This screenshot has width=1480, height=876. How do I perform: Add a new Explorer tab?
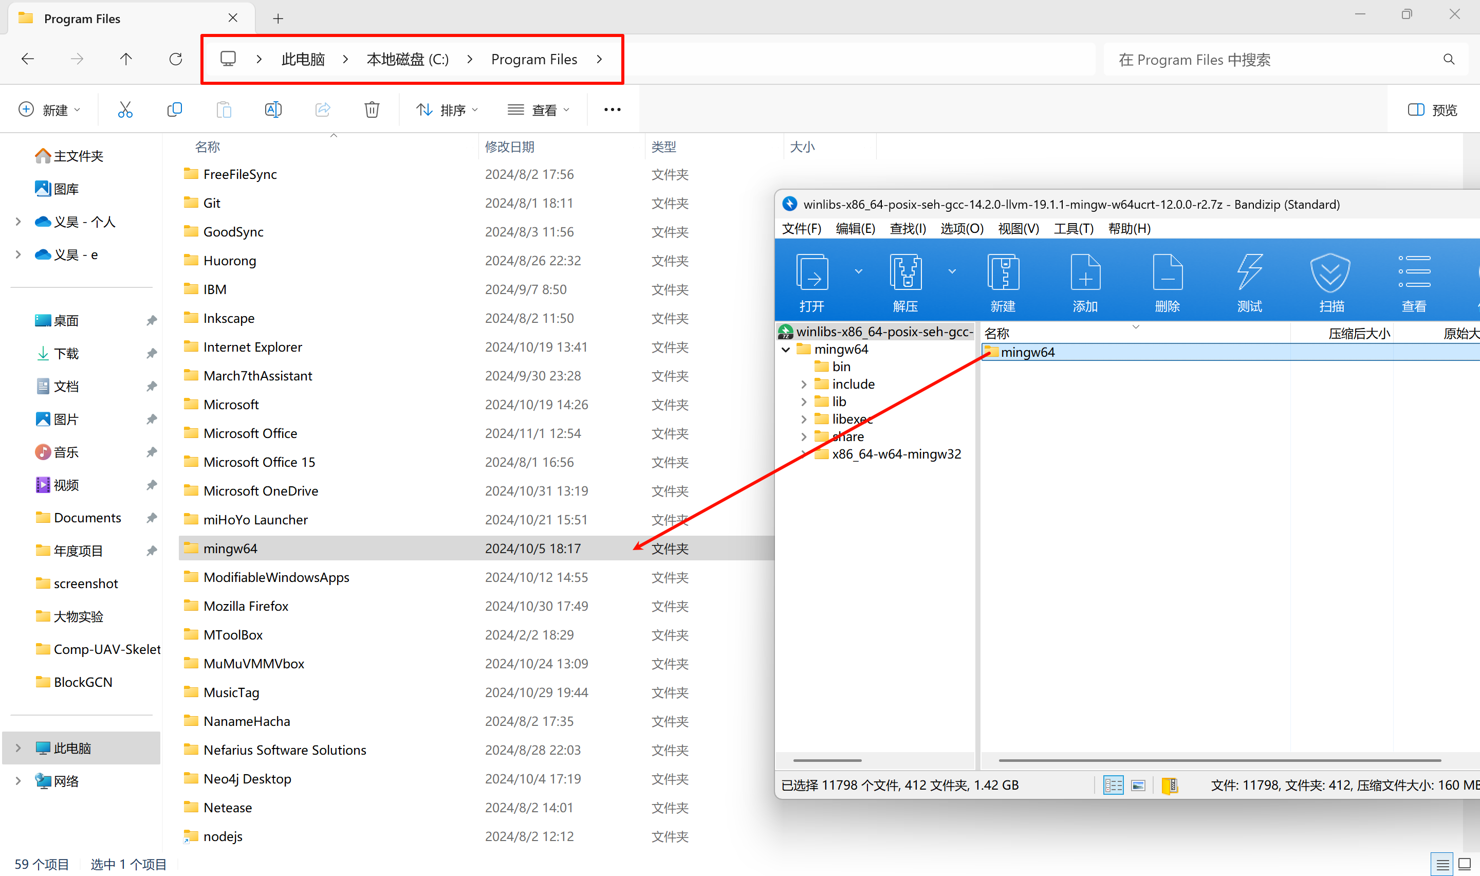278,19
